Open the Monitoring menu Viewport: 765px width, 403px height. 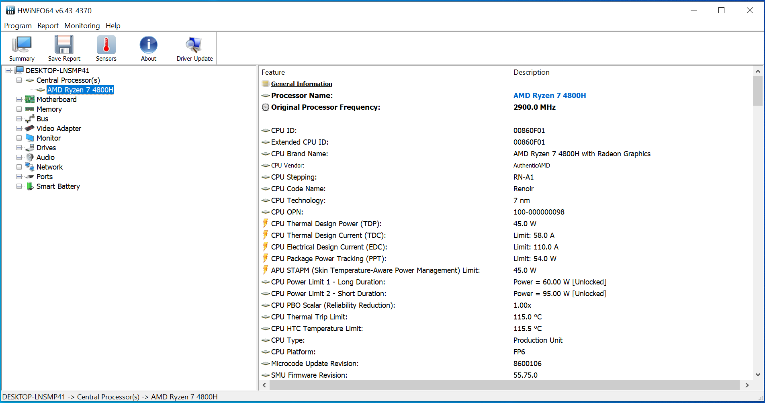[x=82, y=26]
